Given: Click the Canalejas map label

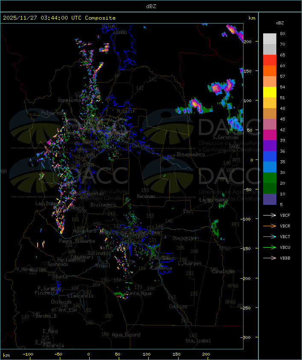Looking at the screenshot, I should point(223,272).
